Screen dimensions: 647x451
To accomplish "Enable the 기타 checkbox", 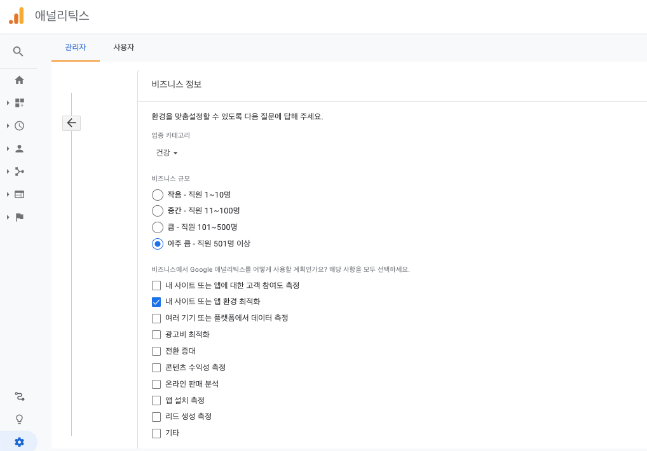I will click(x=156, y=433).
